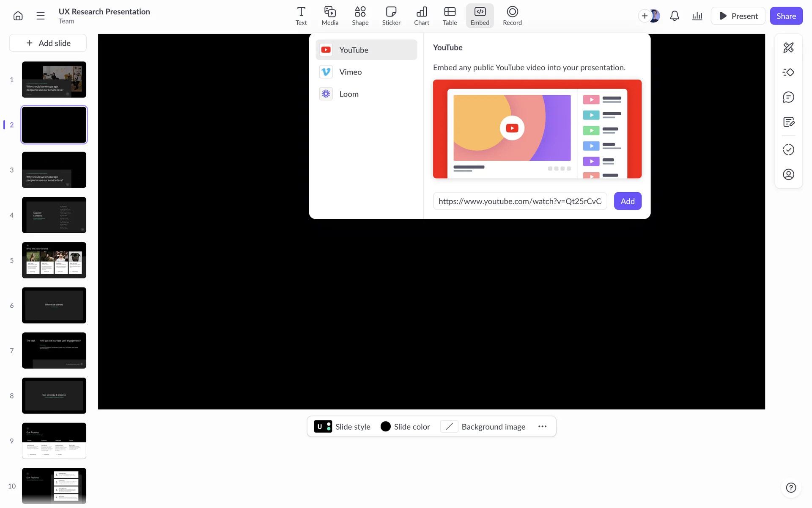Open Slide style options
The width and height of the screenshot is (812, 508).
tap(343, 427)
